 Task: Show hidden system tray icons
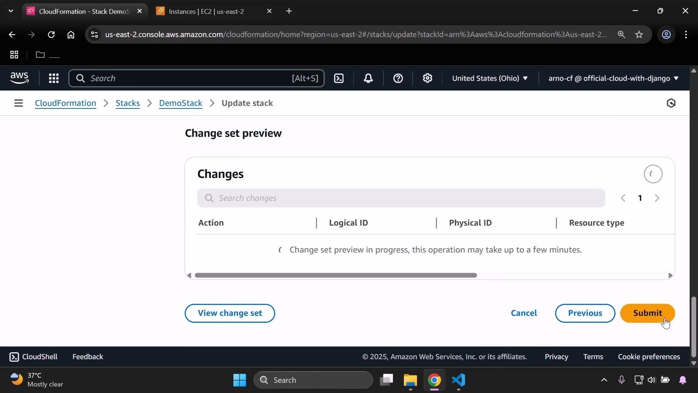(604, 380)
